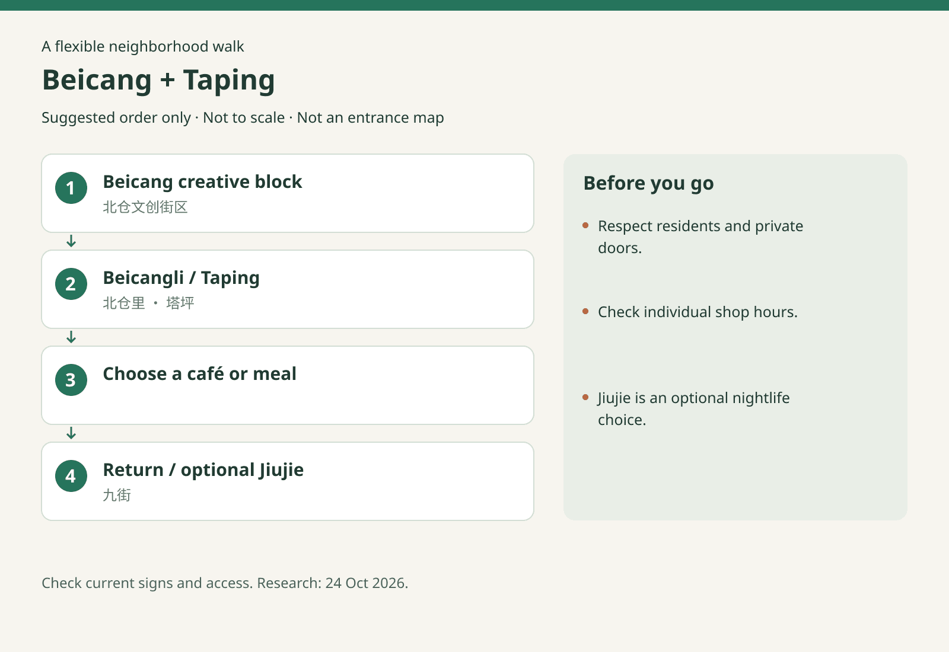This screenshot has height=652, width=949.
Task: Click the step 1 number badge
Action: tap(71, 188)
